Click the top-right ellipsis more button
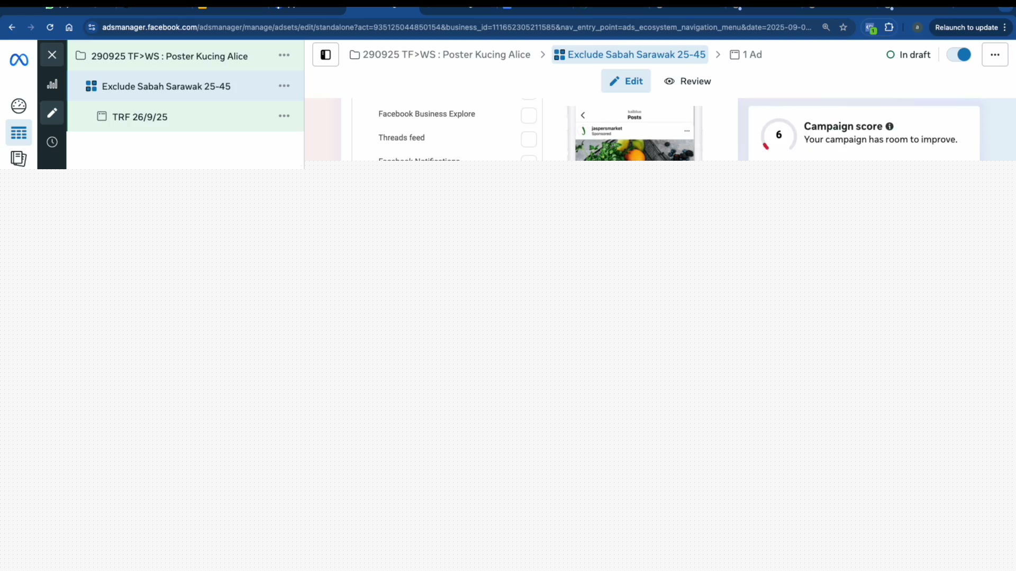1016x571 pixels. [995, 54]
